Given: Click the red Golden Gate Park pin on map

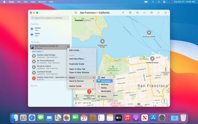Looking at the screenshot, I should [x=89, y=91].
